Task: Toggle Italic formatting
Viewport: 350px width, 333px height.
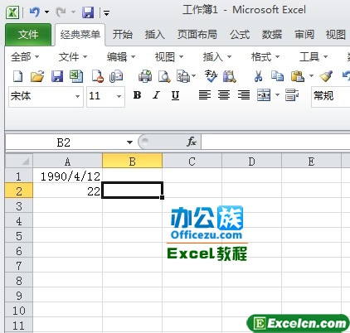Action: 156,95
